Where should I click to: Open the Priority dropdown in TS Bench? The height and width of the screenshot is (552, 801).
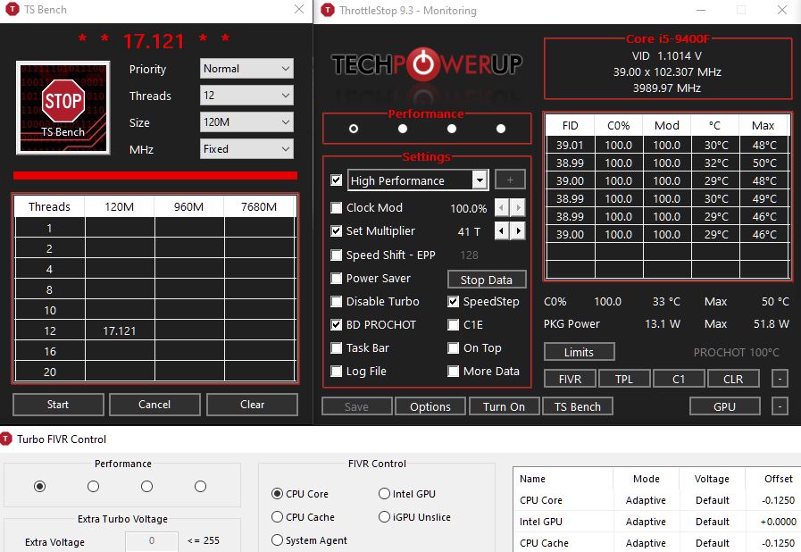click(x=246, y=69)
